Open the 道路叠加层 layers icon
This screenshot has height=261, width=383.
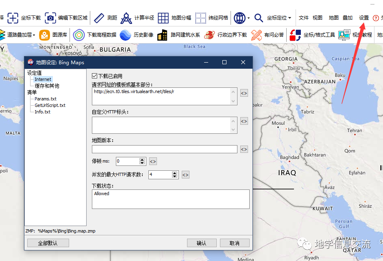coord(2,35)
